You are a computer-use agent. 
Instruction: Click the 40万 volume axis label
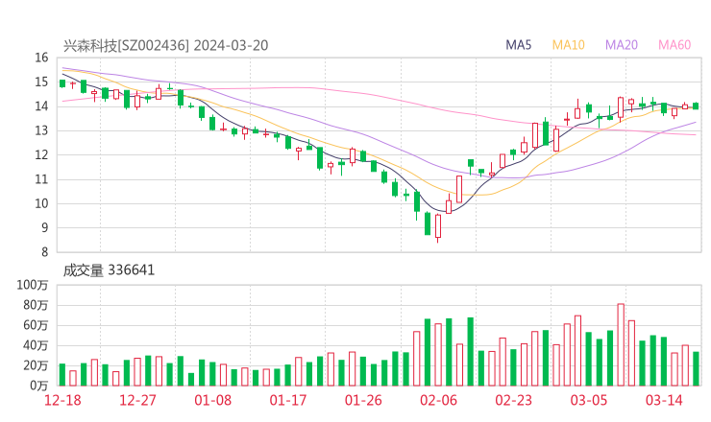(x=36, y=345)
